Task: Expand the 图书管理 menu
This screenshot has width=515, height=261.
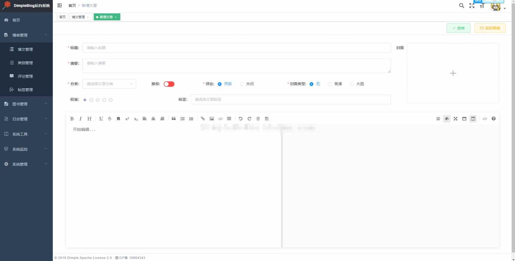Action: tap(26, 104)
